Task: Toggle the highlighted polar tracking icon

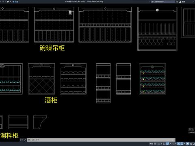Action: click(x=167, y=144)
